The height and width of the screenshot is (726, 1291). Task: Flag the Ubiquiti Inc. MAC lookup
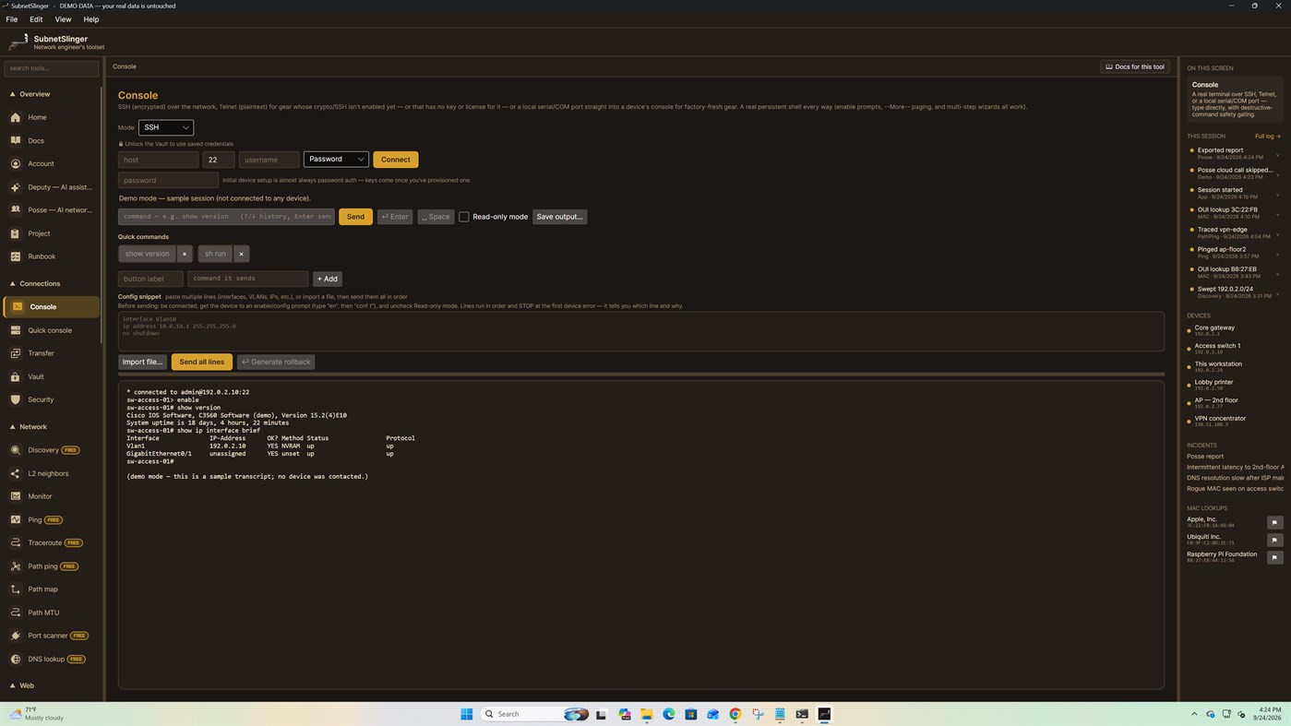click(x=1274, y=540)
